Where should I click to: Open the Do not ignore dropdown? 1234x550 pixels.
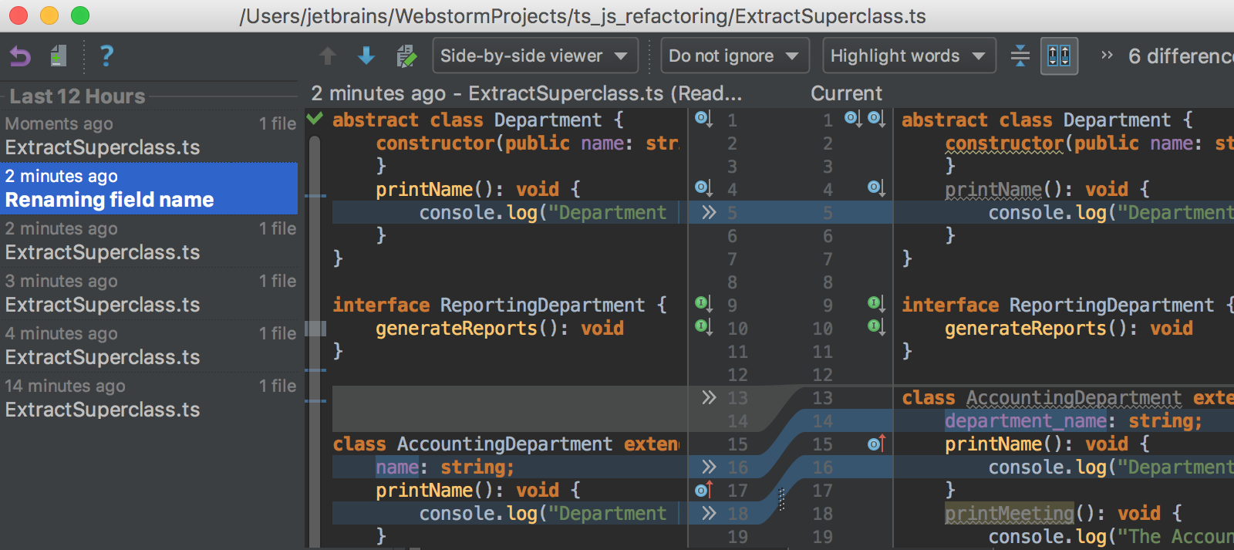pos(734,56)
